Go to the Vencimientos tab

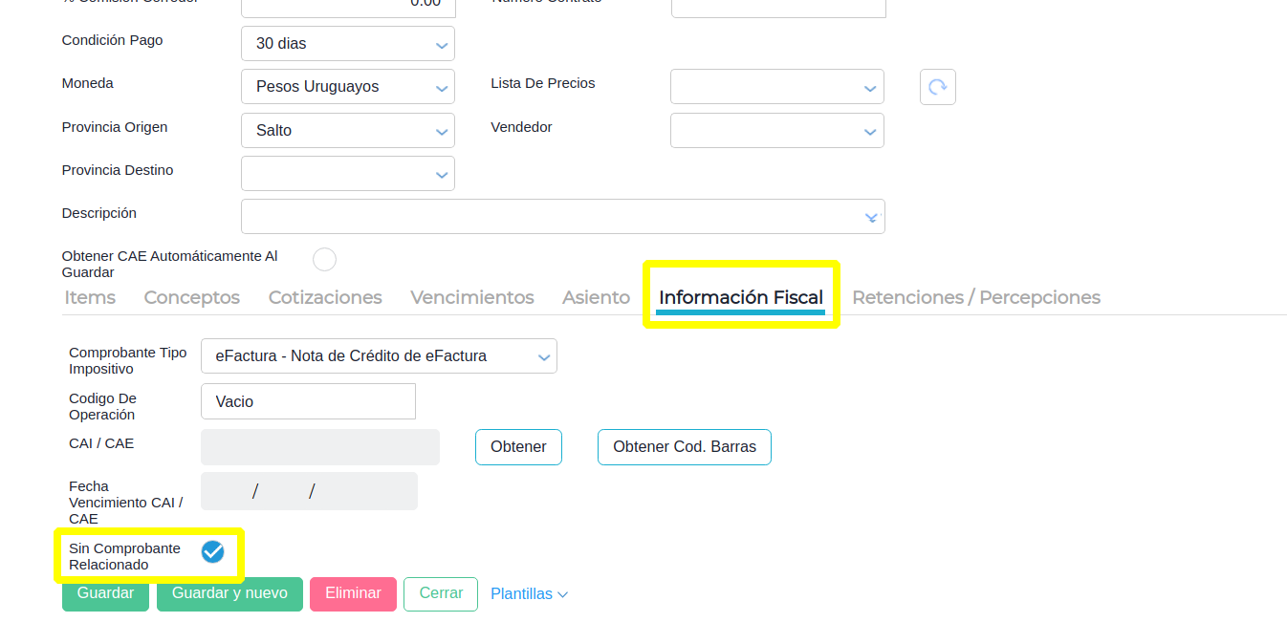[471, 298]
